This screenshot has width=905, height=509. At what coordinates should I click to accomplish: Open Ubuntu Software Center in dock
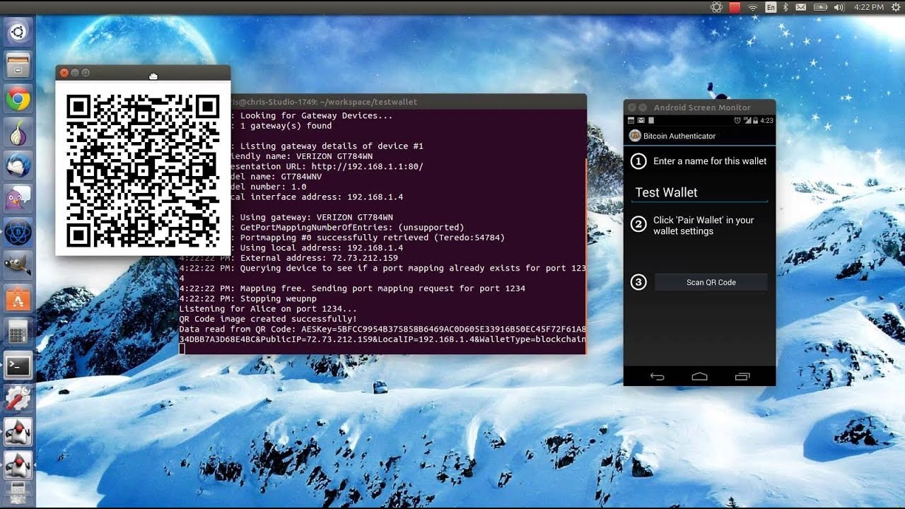coord(18,299)
